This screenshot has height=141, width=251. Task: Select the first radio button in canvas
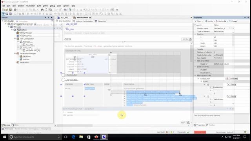coord(64,75)
